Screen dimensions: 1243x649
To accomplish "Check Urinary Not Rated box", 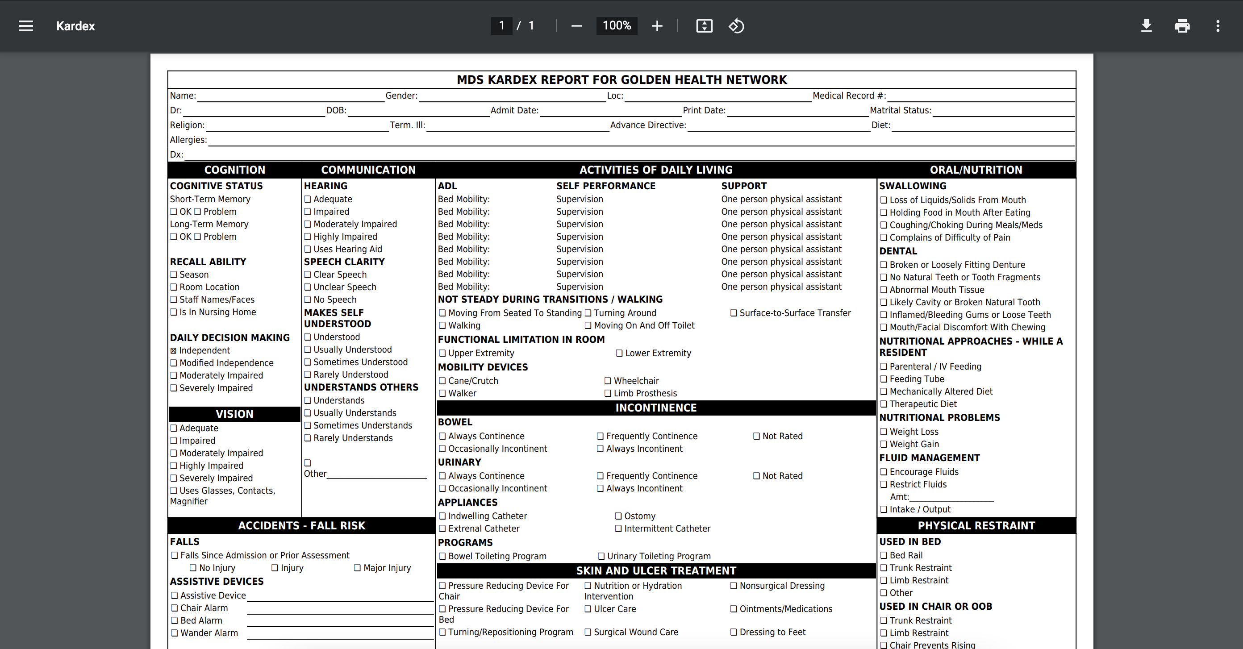I will pos(756,476).
